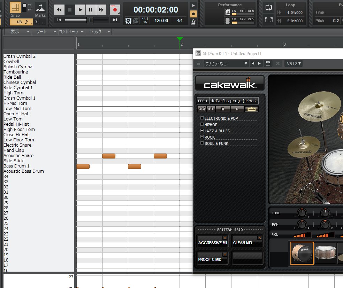Screen dimensions: 343x288
Task: Toggle the audio engine on/off icon
Action: 128,21
